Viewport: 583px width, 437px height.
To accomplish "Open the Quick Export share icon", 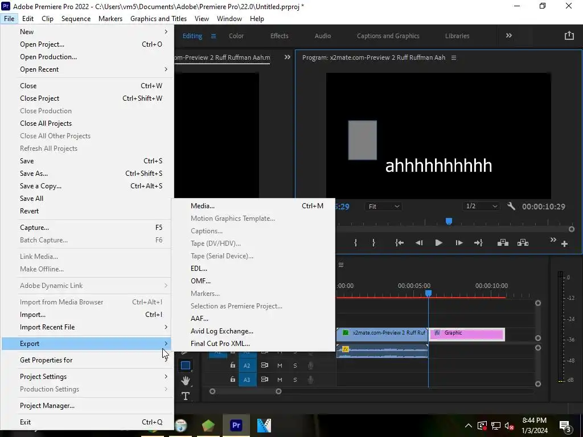I will tap(569, 35).
